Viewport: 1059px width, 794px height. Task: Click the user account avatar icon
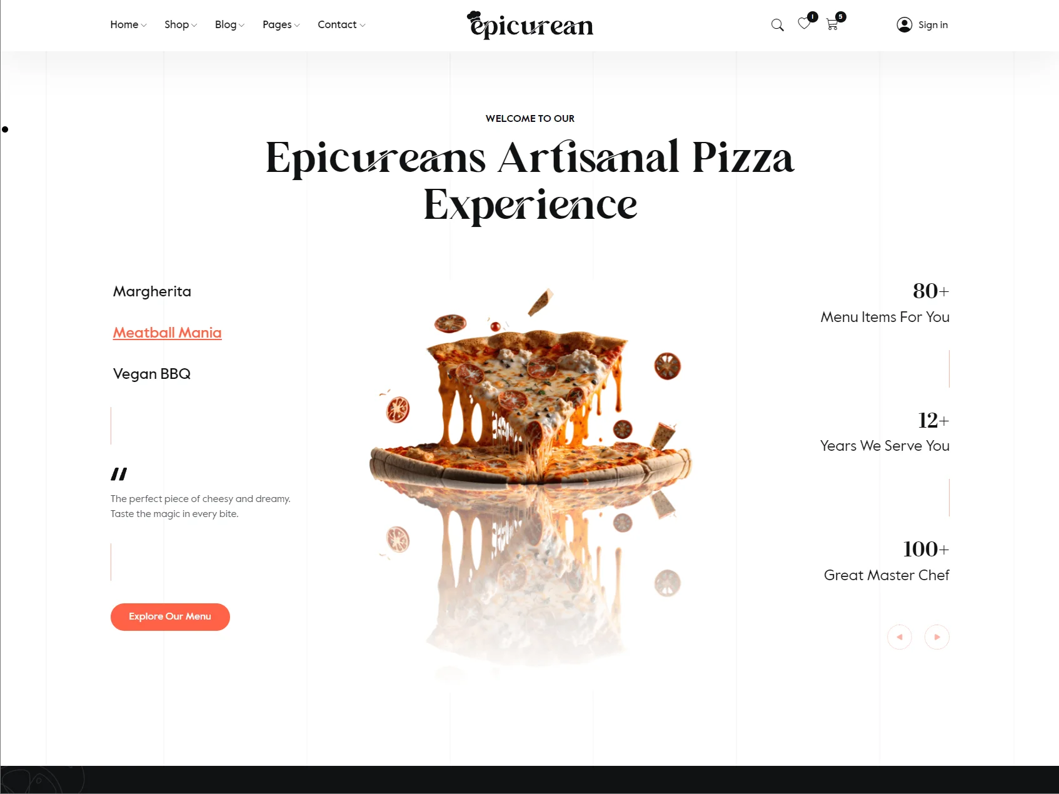(904, 24)
